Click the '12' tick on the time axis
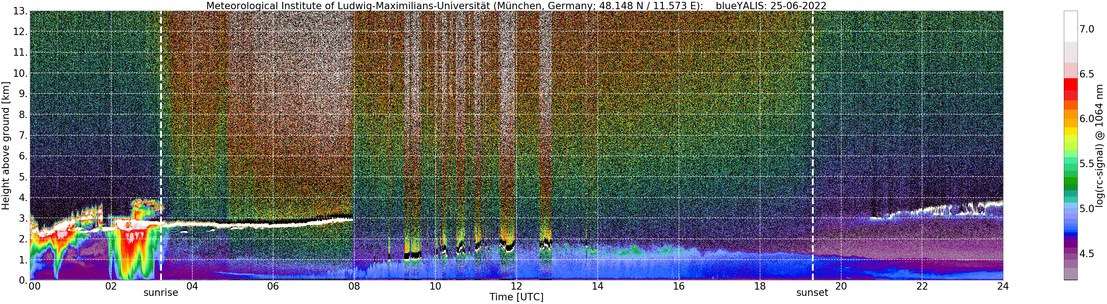1107x304 pixels. pos(516,286)
